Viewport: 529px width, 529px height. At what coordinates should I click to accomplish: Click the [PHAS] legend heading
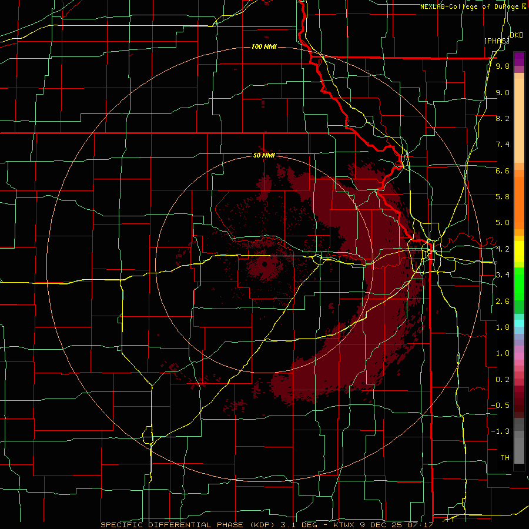pos(497,41)
